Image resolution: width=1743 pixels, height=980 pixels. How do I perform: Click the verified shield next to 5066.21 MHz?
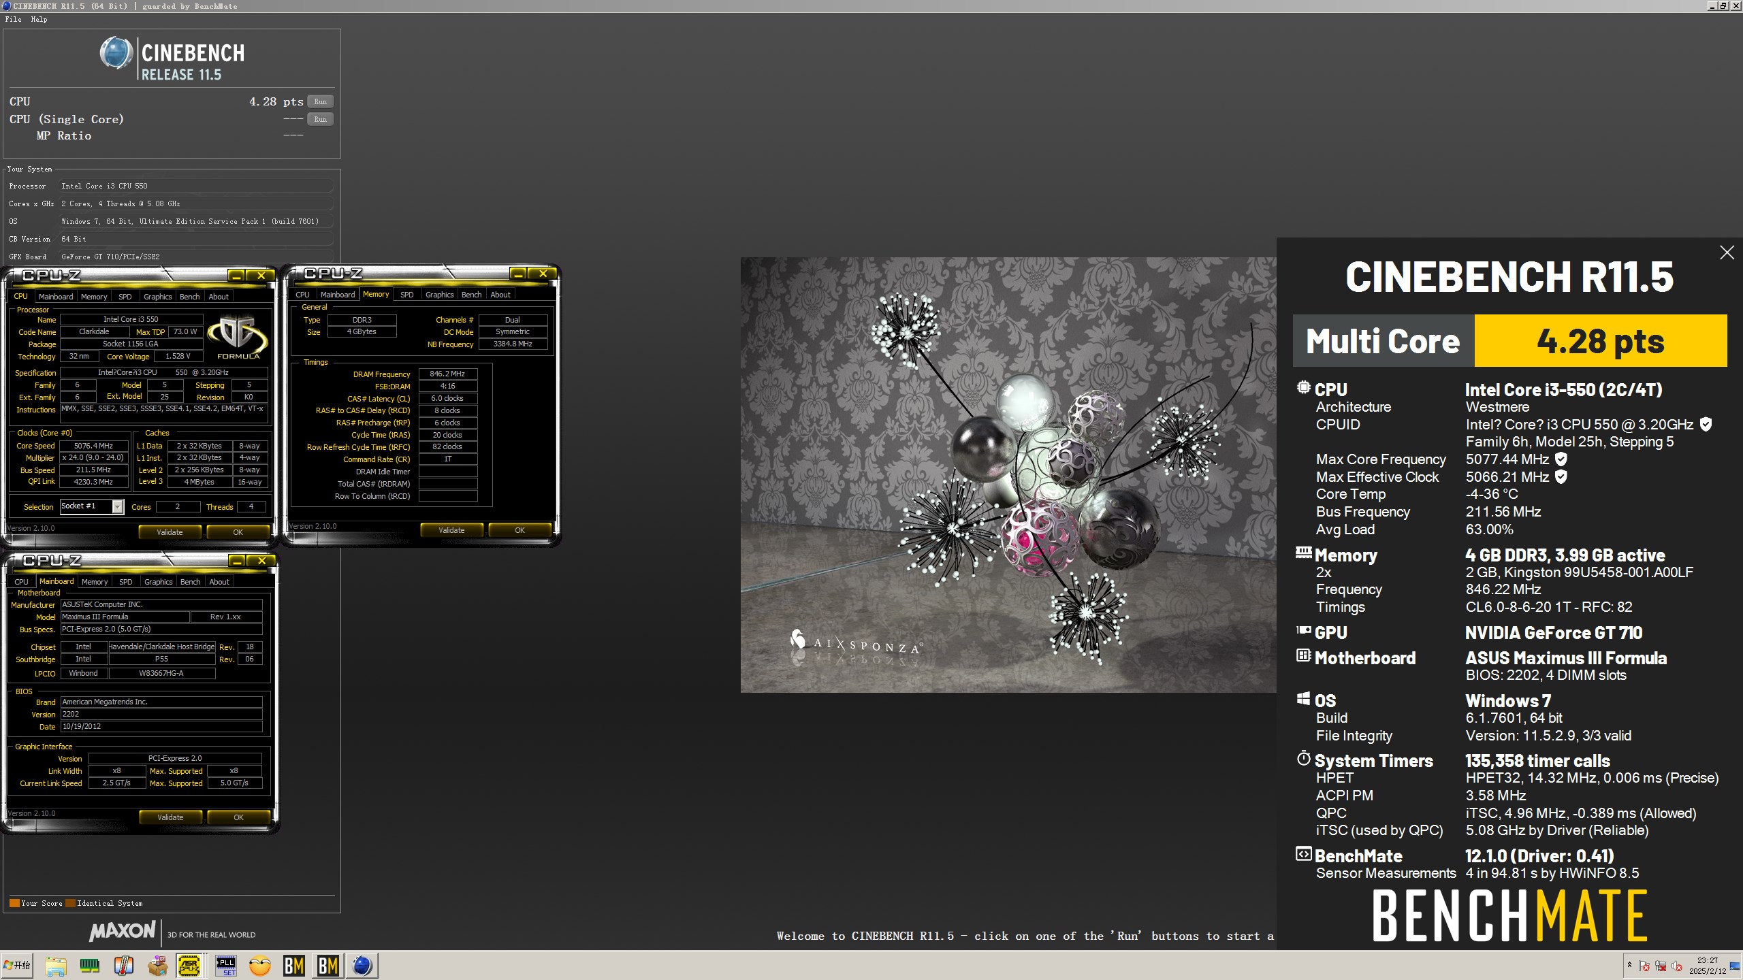tap(1561, 476)
